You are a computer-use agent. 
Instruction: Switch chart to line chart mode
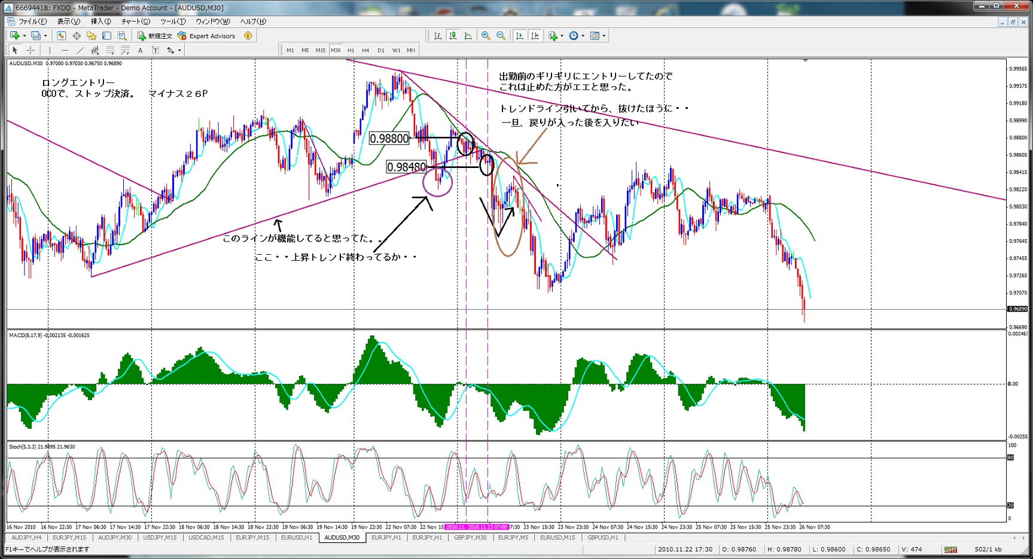point(468,36)
